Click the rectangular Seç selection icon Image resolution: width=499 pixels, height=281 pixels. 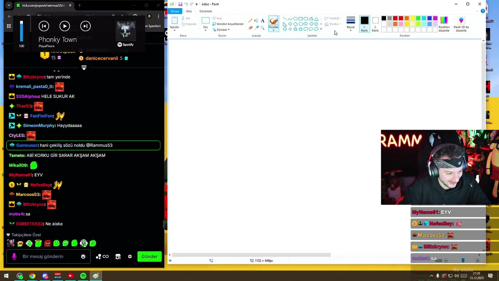click(x=205, y=21)
